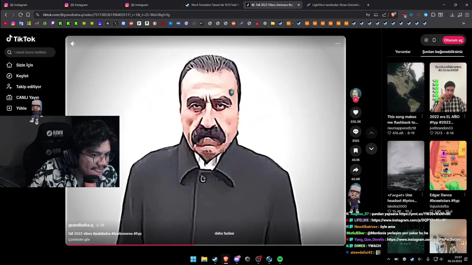Open the justbrandon33 username
The width and height of the screenshot is (472, 265).
441,128
